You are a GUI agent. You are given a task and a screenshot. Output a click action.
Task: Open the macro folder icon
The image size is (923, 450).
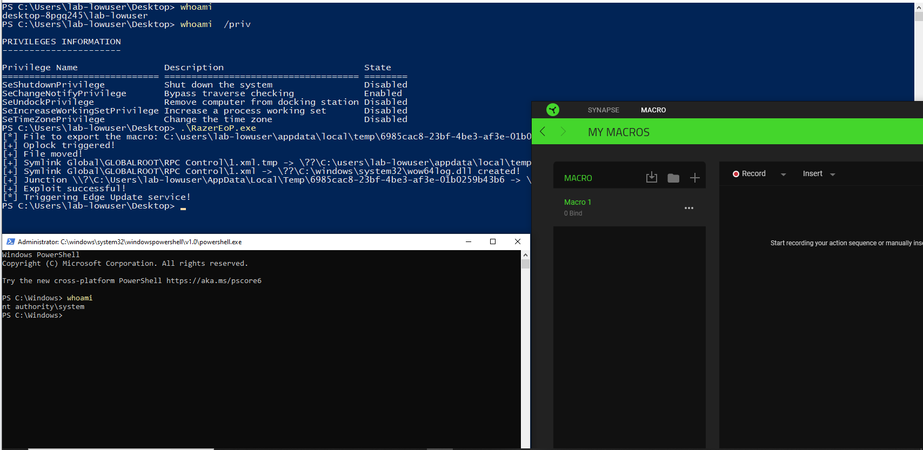[673, 178]
